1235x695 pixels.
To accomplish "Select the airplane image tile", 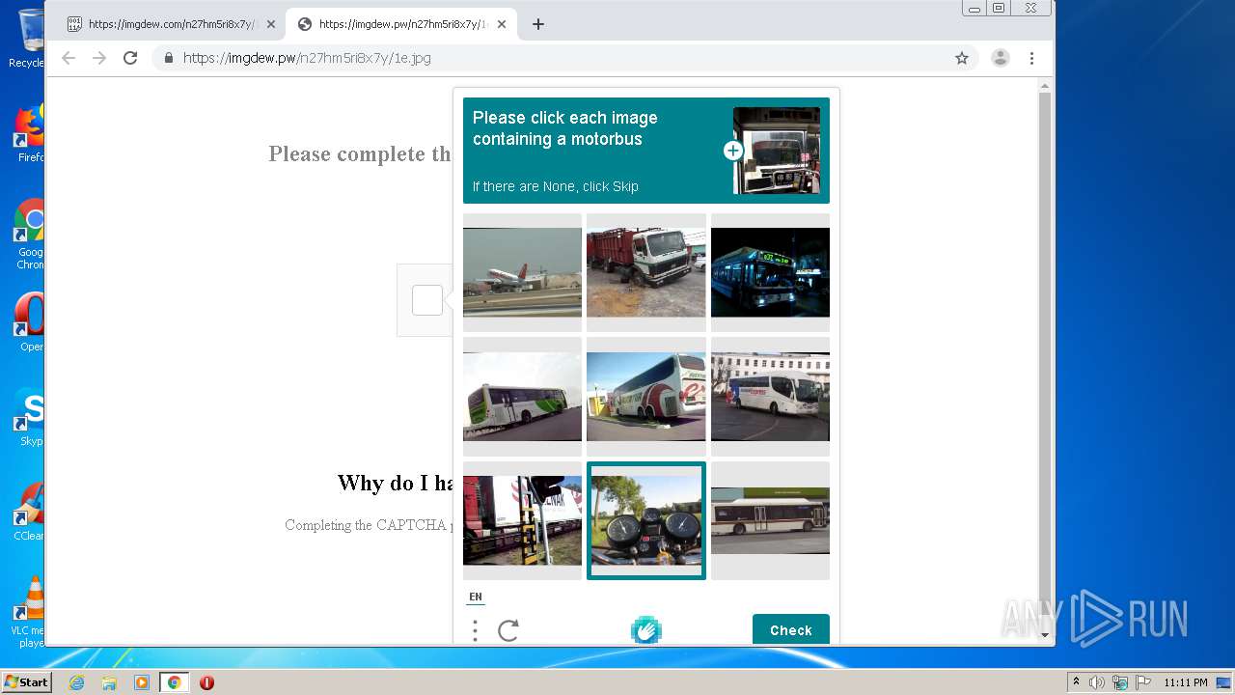I will tap(522, 272).
